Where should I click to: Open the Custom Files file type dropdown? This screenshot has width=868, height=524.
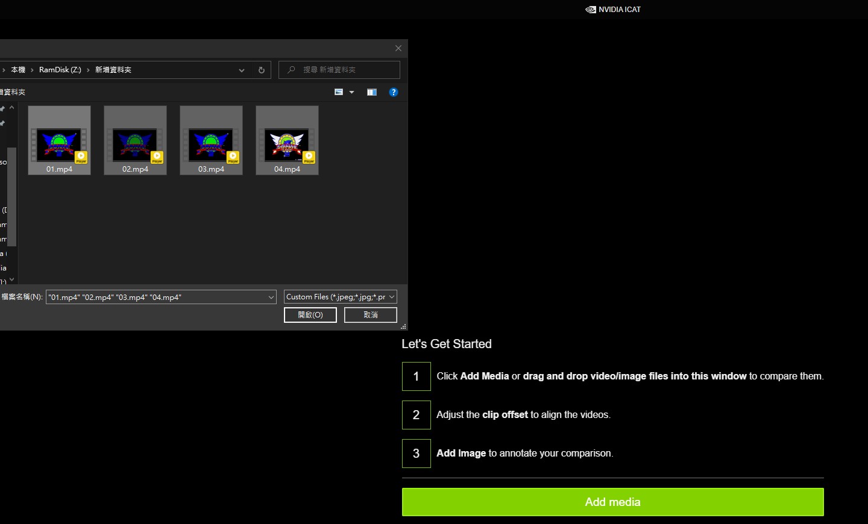click(340, 296)
